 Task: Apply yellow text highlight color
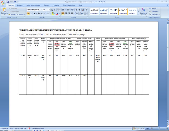(53, 14)
